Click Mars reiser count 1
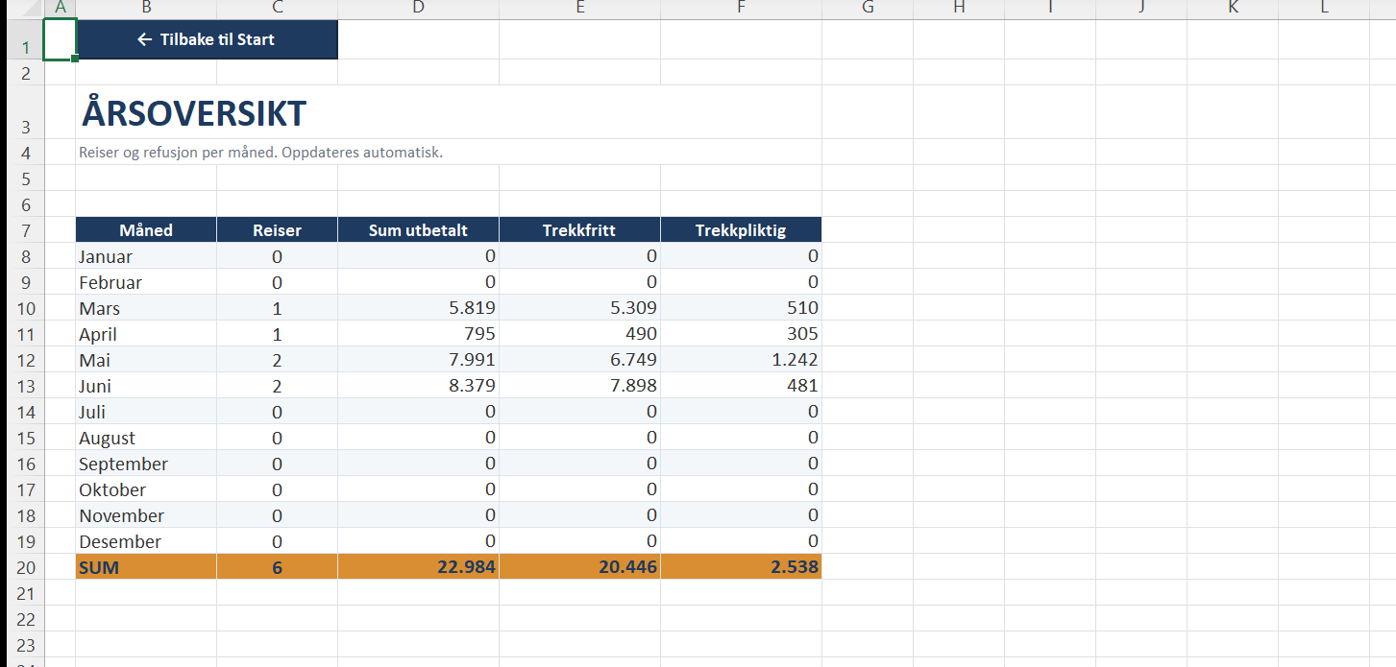This screenshot has width=1396, height=667. tap(277, 308)
